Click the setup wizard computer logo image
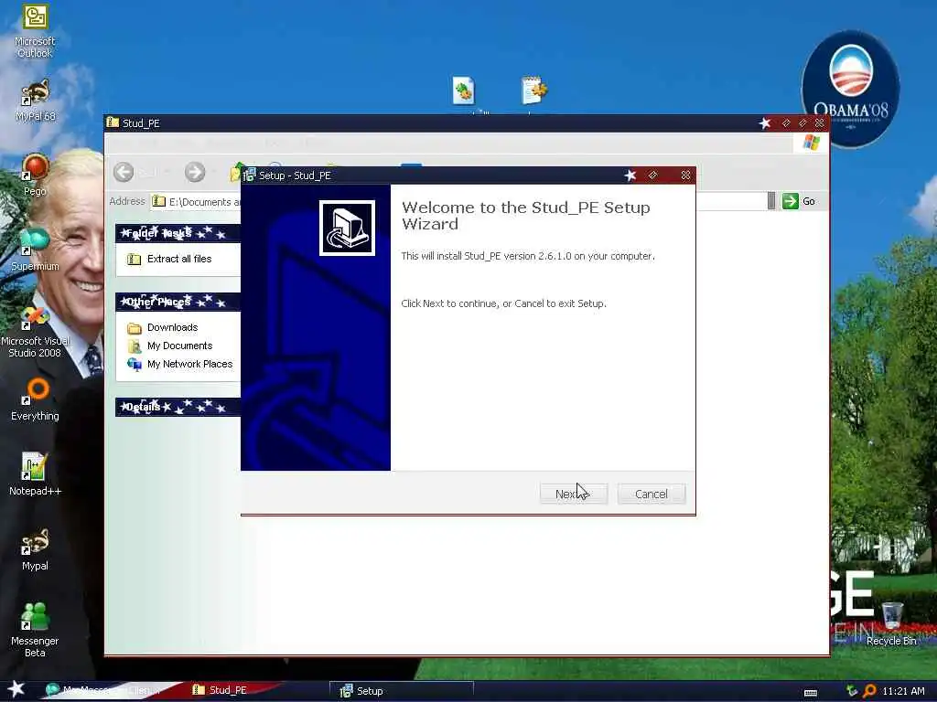This screenshot has height=702, width=937. click(347, 228)
